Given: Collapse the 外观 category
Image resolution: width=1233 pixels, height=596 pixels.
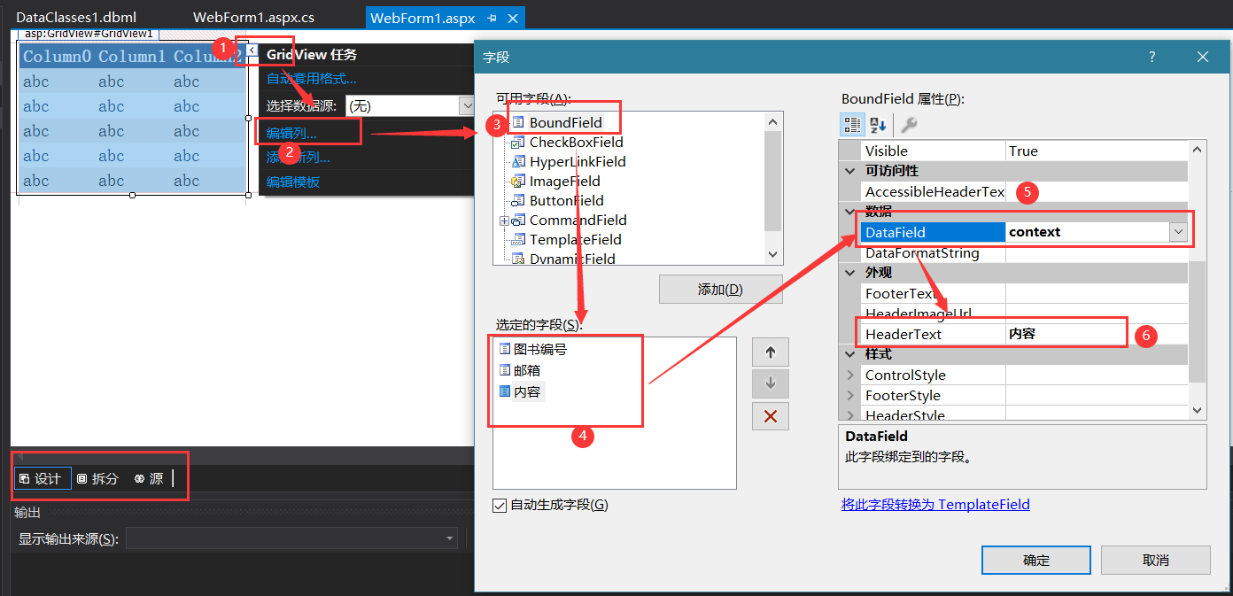Looking at the screenshot, I should click(851, 273).
